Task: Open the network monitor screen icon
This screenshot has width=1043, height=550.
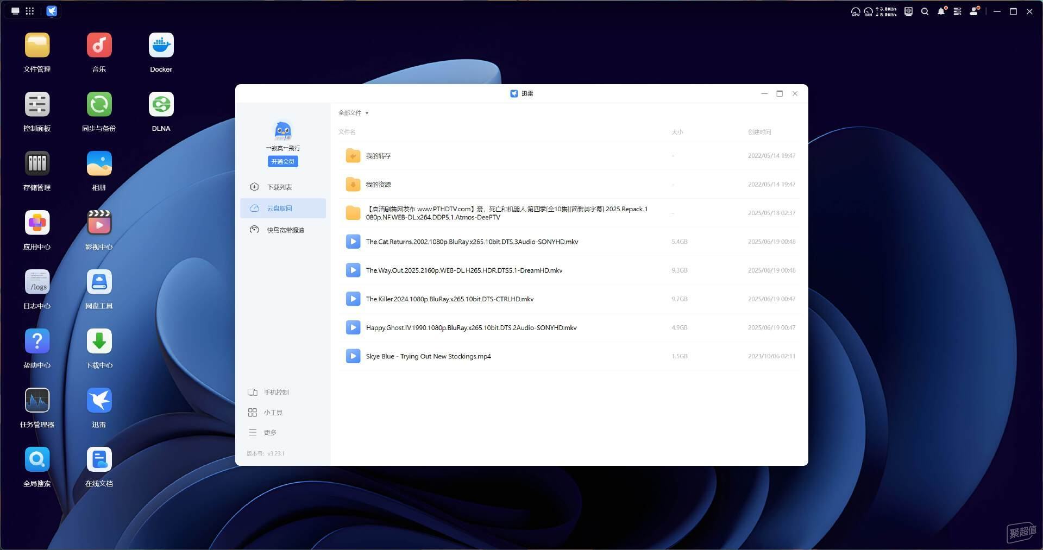Action: [x=908, y=11]
